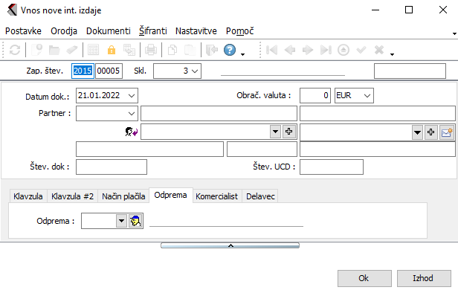Go to previous record arrow icon

(290, 50)
